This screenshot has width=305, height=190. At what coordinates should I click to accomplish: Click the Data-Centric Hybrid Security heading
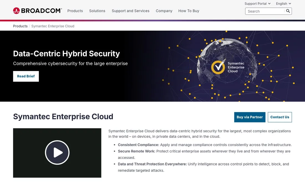tap(66, 54)
